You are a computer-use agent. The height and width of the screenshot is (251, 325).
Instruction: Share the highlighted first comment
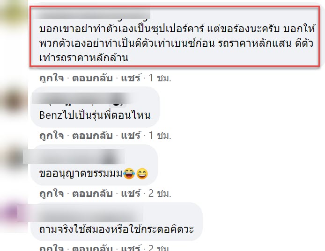(131, 78)
